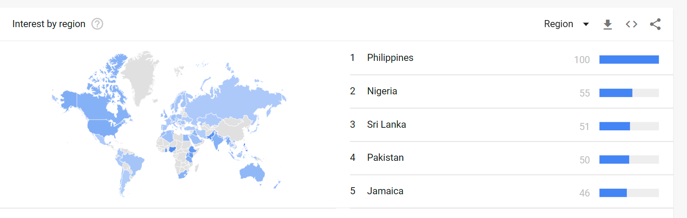This screenshot has width=687, height=218.
Task: Select Philippines in the ranking list
Action: [390, 58]
